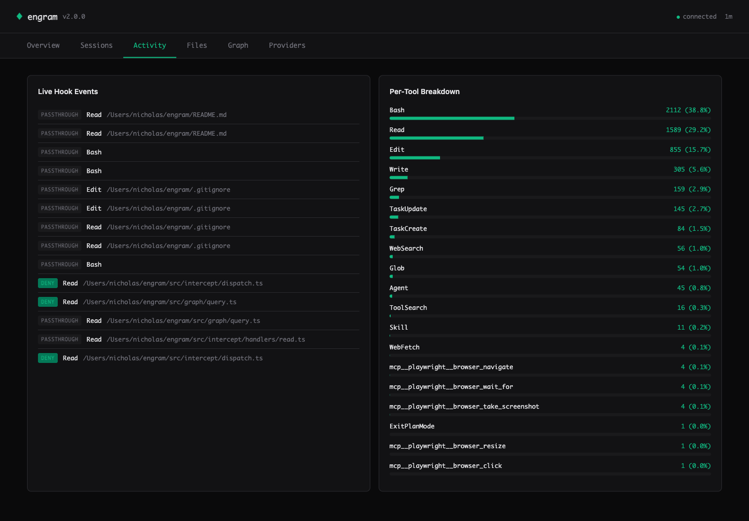
Task: Click the Bash usage progress bar
Action: [451, 118]
